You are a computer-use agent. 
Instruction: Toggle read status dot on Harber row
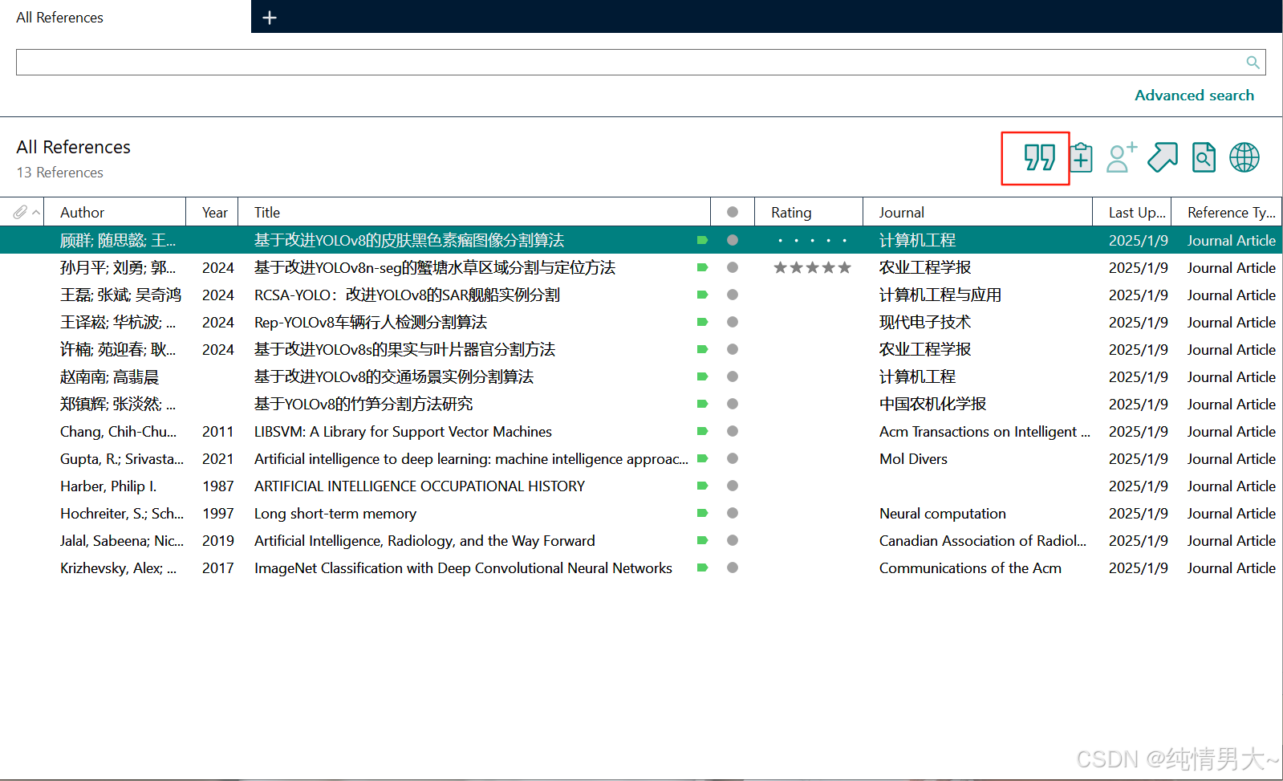[733, 486]
